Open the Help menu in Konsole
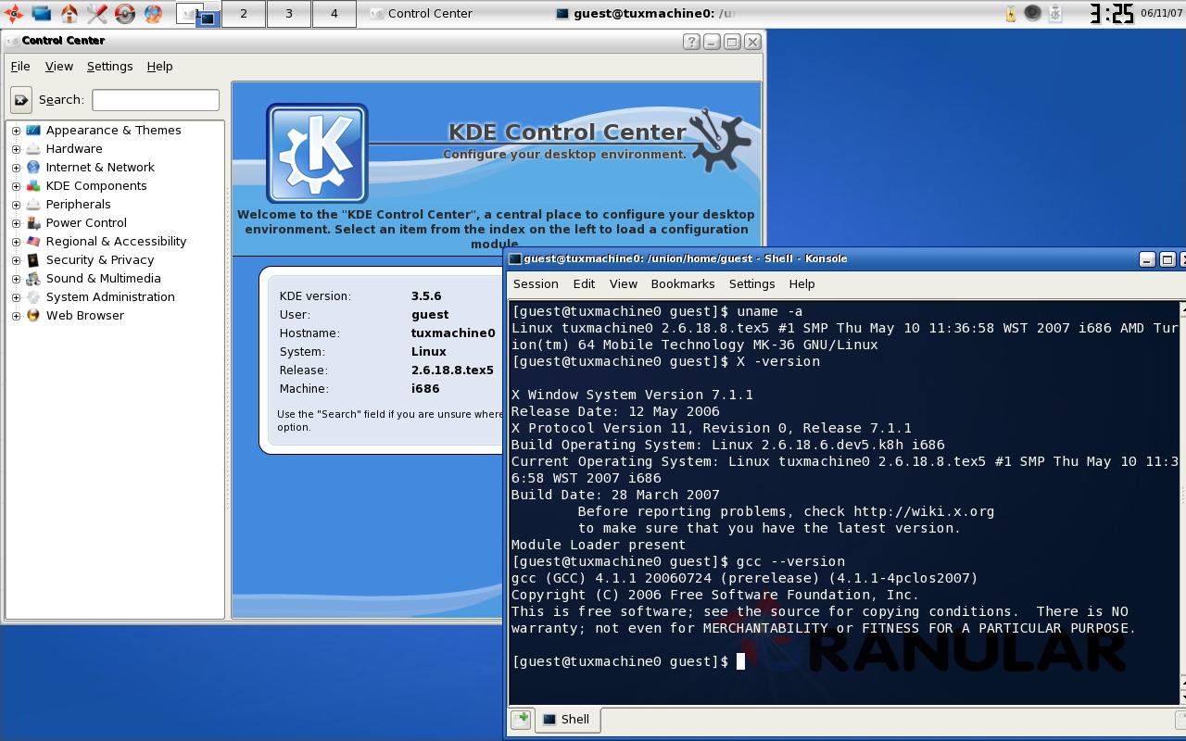Screen dimensions: 1186x741 (801, 283)
